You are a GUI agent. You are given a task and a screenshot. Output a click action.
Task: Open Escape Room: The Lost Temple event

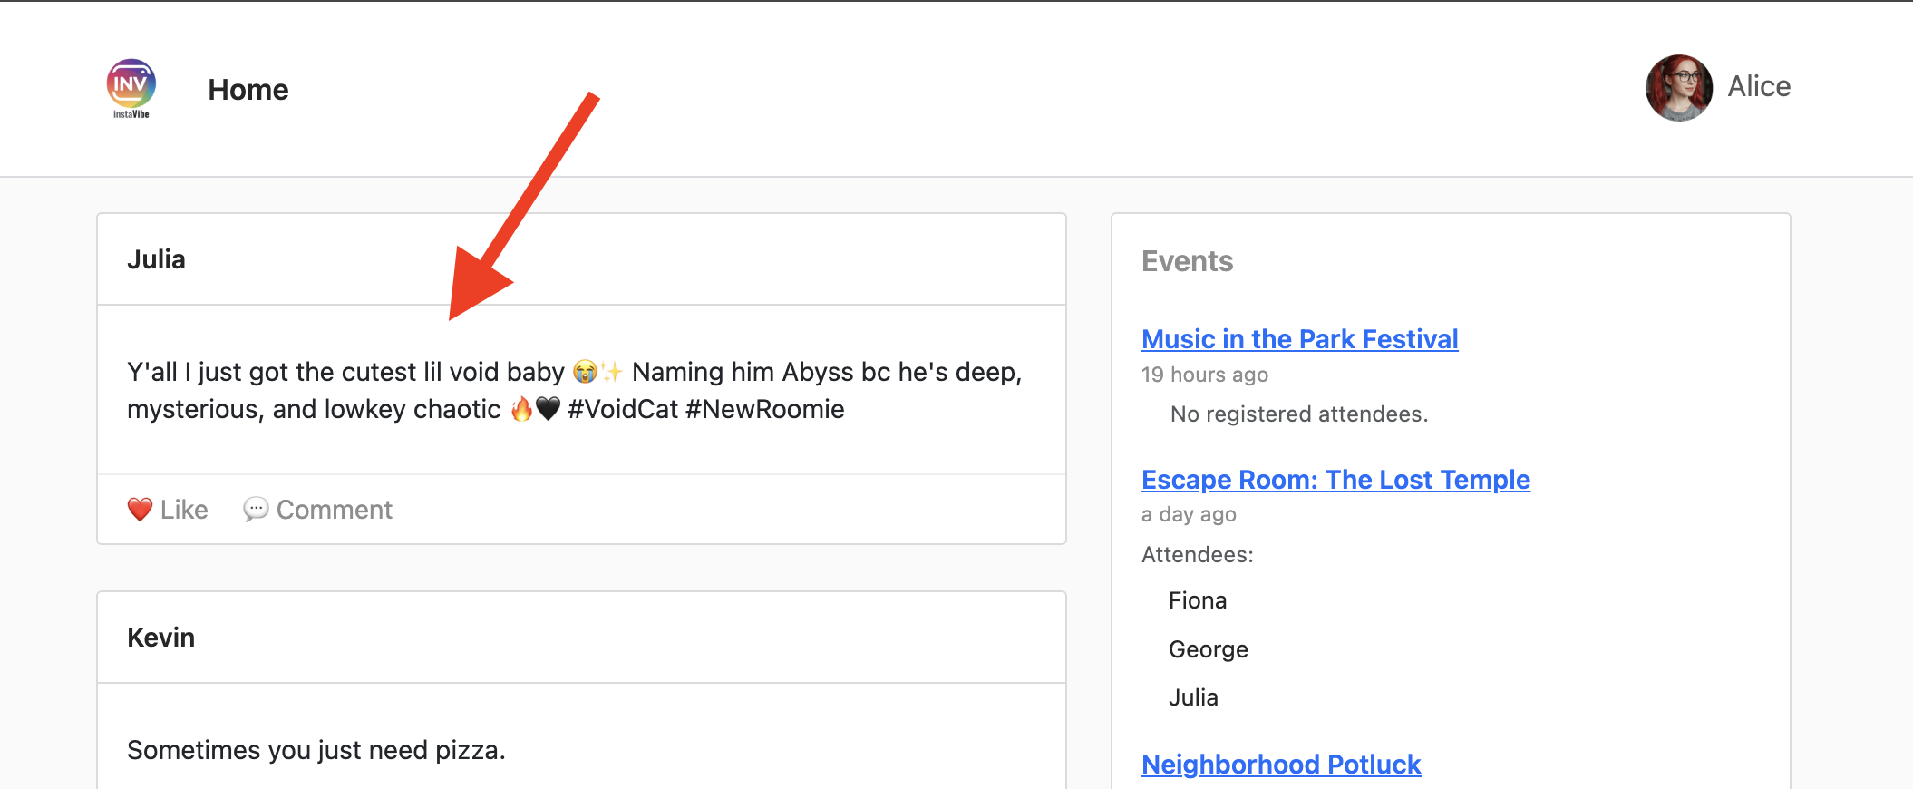[x=1335, y=480]
